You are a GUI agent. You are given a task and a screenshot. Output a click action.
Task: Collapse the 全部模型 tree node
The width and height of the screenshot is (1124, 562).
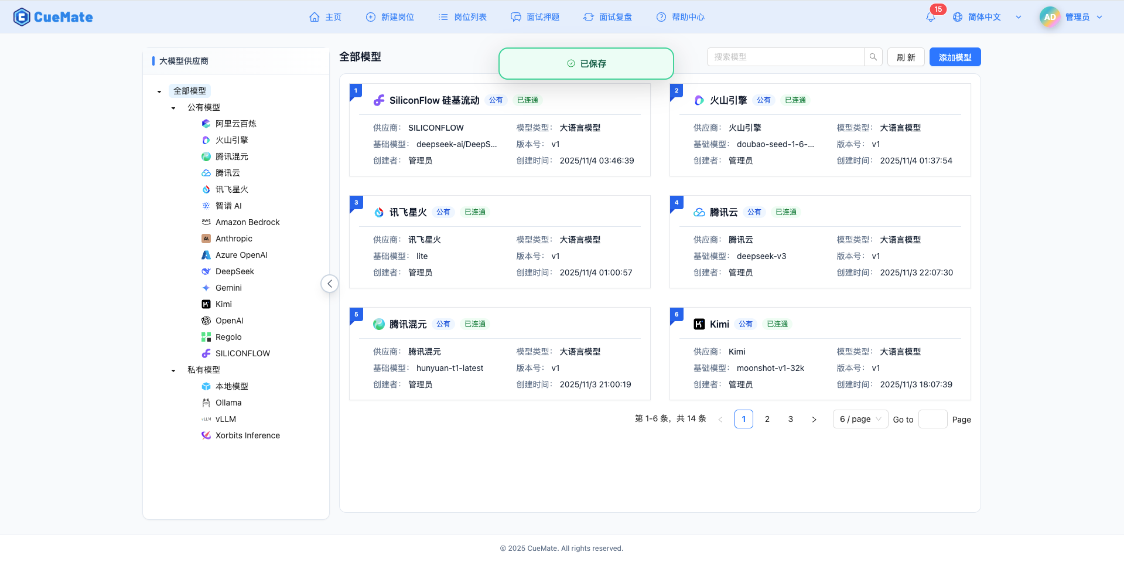click(159, 91)
